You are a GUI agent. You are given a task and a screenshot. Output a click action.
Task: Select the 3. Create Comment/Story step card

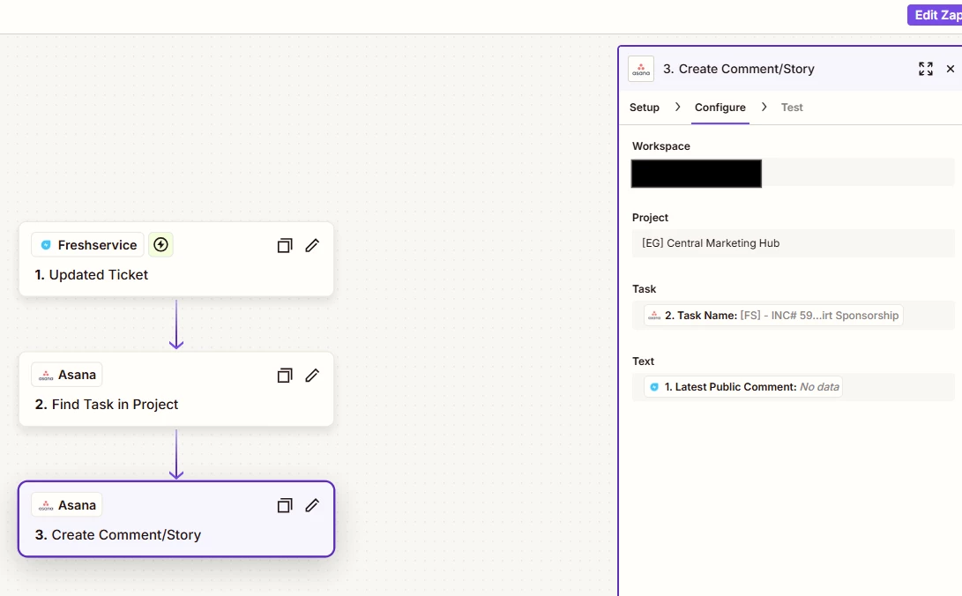pos(176,519)
